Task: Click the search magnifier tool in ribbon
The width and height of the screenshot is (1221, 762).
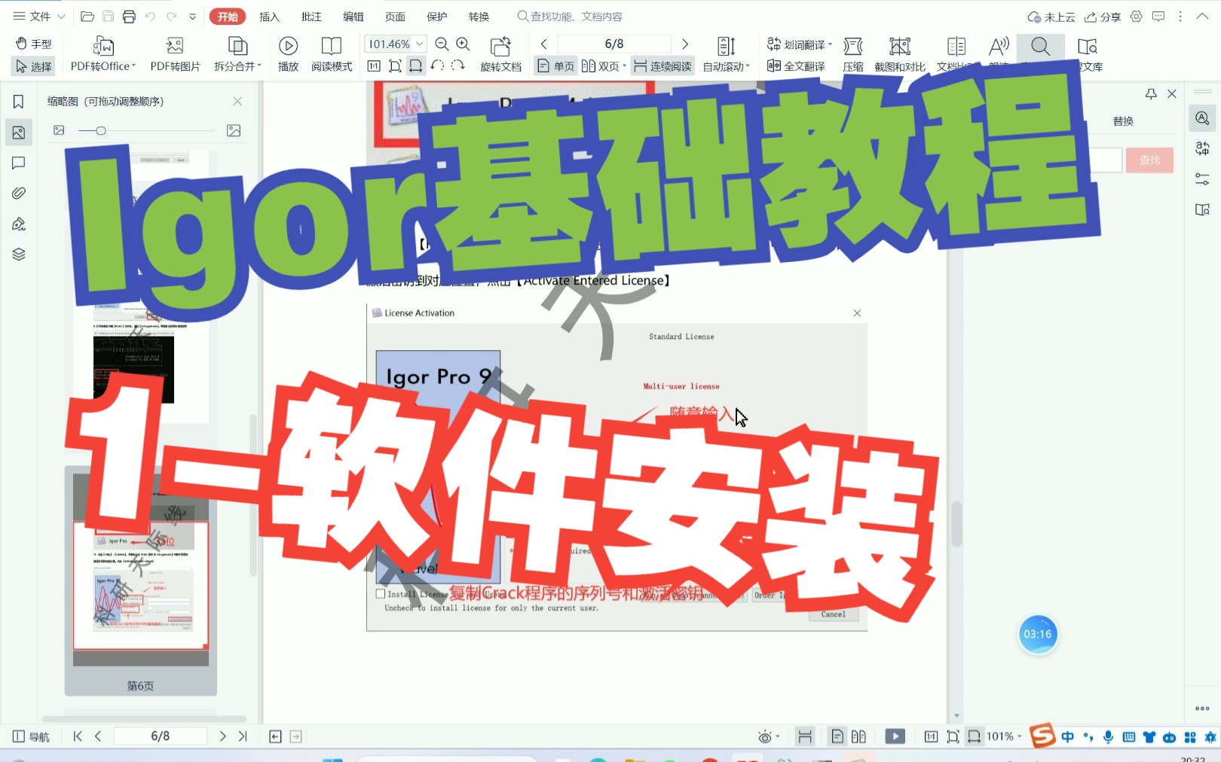Action: tap(1040, 47)
